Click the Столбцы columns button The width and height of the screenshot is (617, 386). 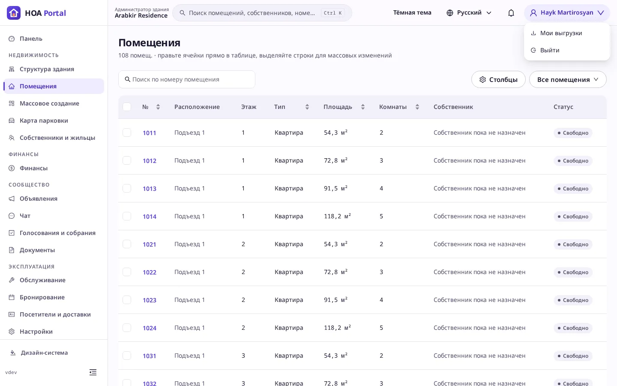click(498, 79)
